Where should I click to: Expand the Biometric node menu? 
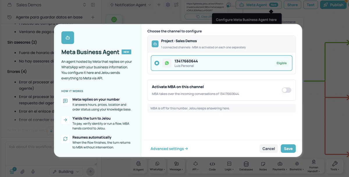[297, 166]
